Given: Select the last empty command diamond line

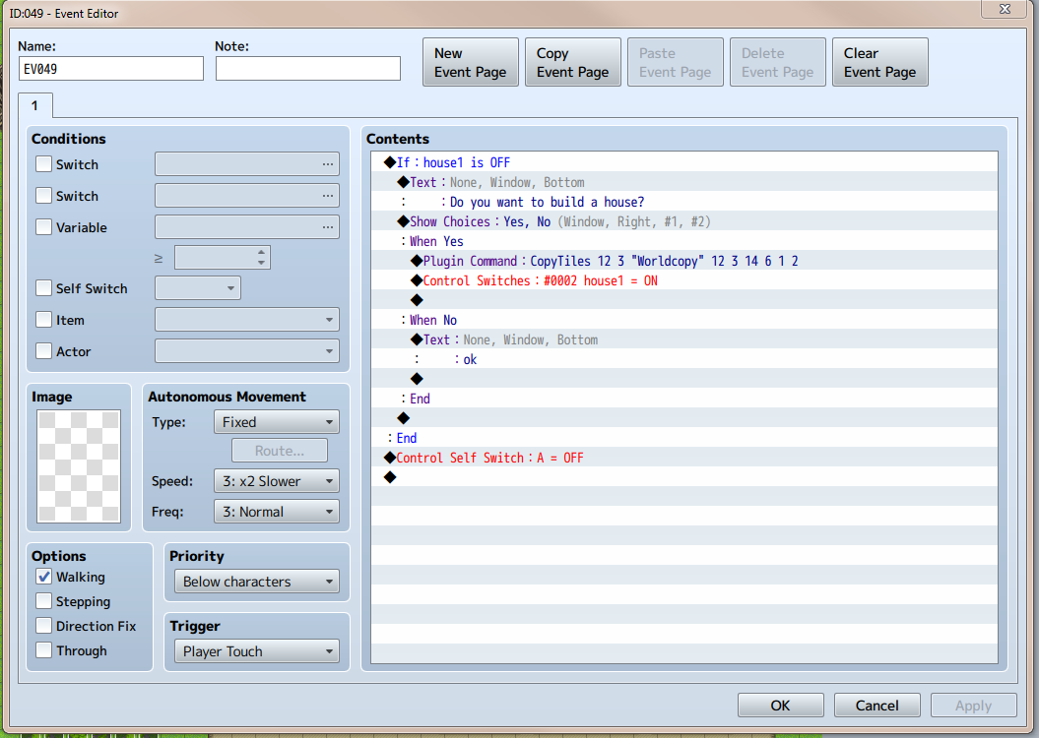Looking at the screenshot, I should [x=683, y=477].
